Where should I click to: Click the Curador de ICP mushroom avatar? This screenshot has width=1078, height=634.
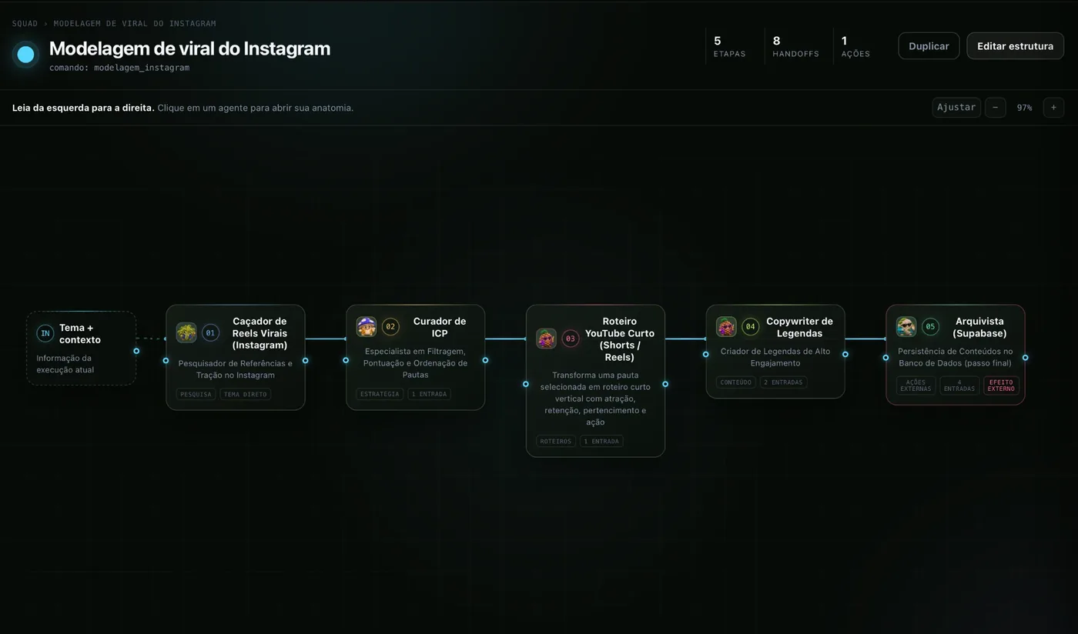(x=367, y=326)
